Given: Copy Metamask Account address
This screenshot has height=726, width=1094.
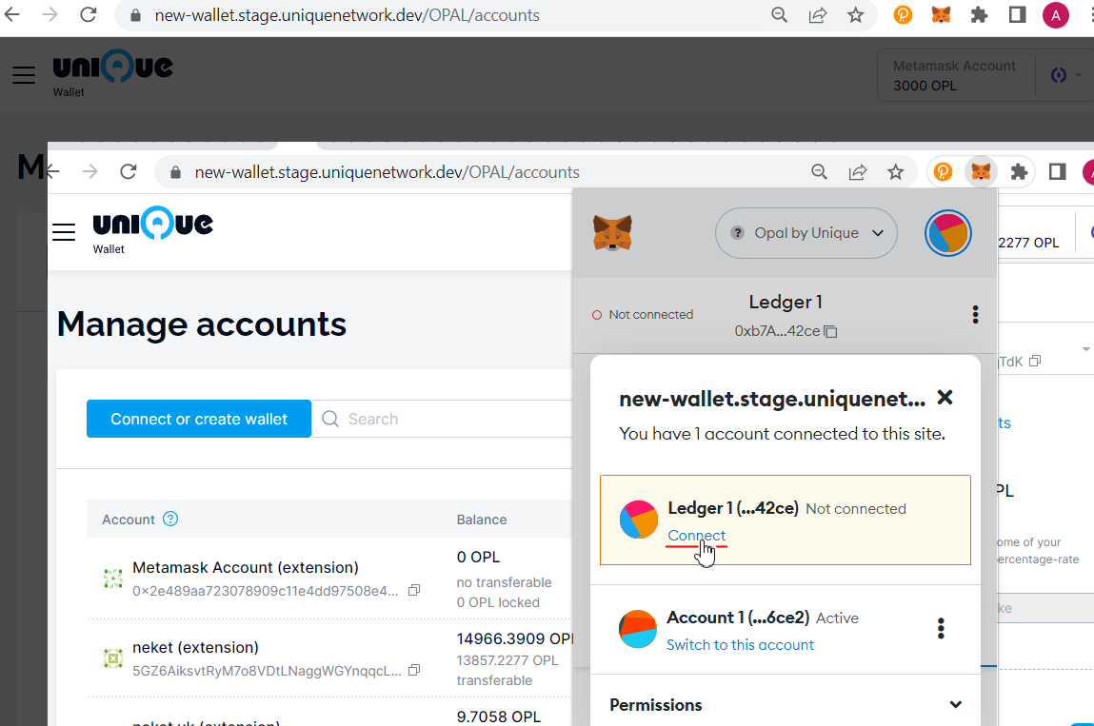Looking at the screenshot, I should (414, 590).
